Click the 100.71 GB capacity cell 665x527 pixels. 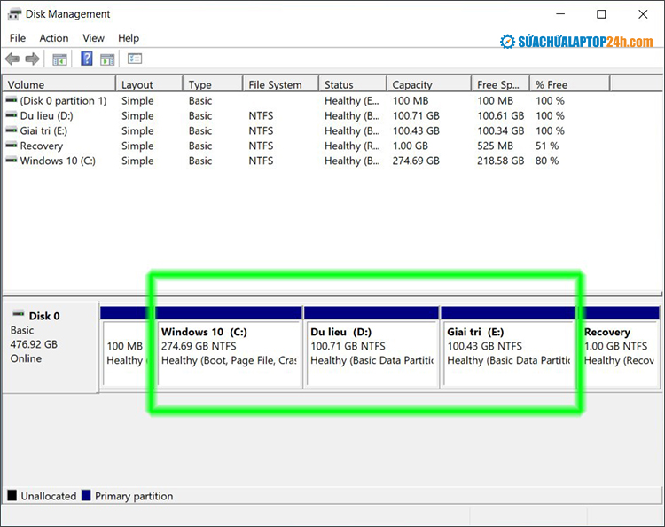416,116
